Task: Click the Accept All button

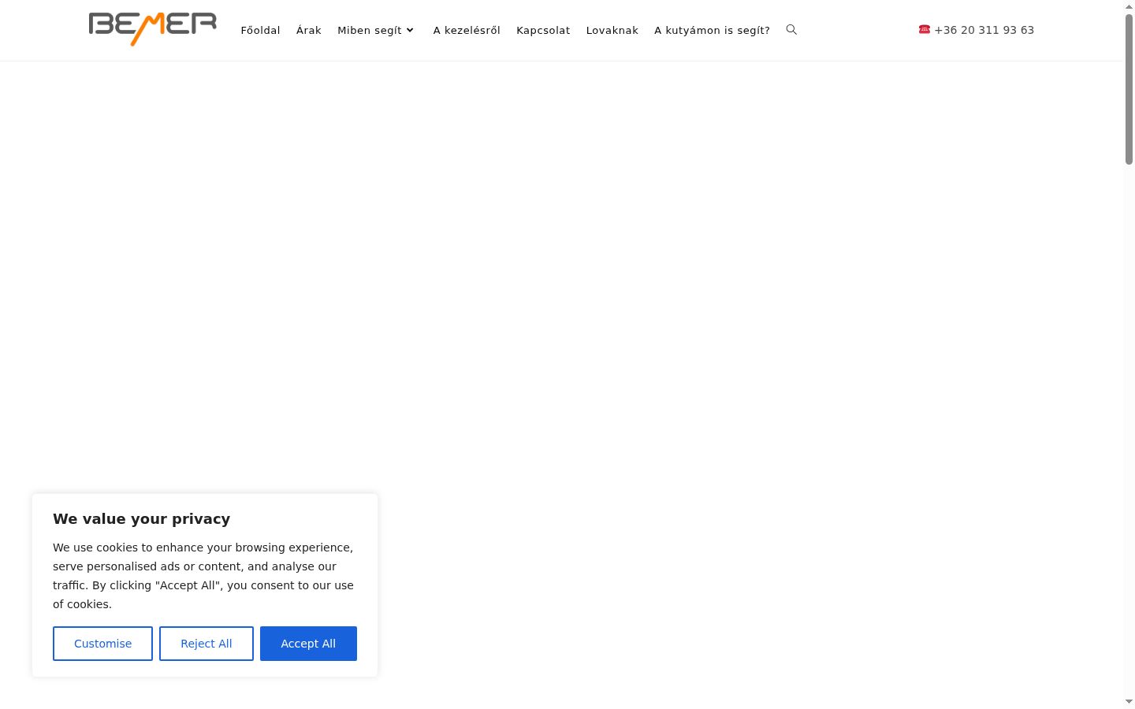Action: point(308,644)
